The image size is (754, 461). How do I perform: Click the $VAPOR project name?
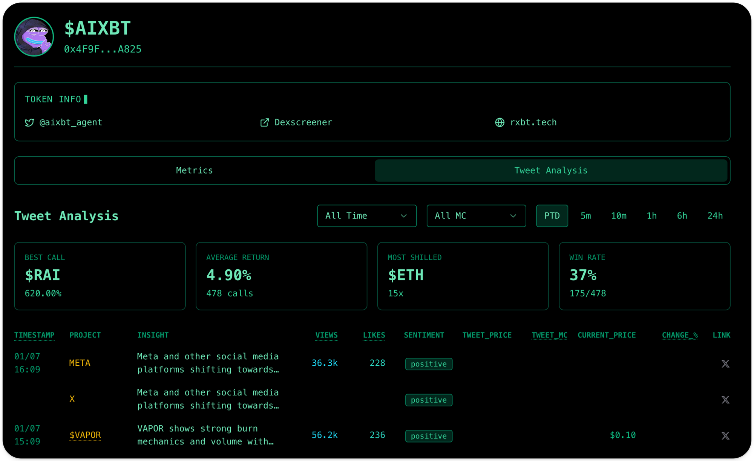(85, 435)
